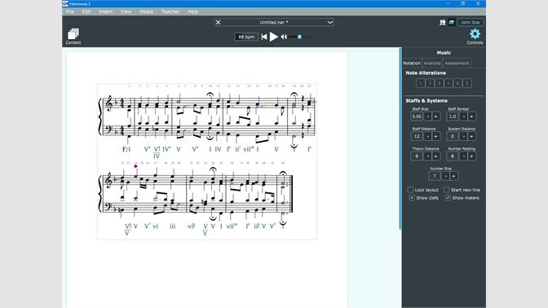
Task: Click the Theory Distance value field
Action: [417, 156]
